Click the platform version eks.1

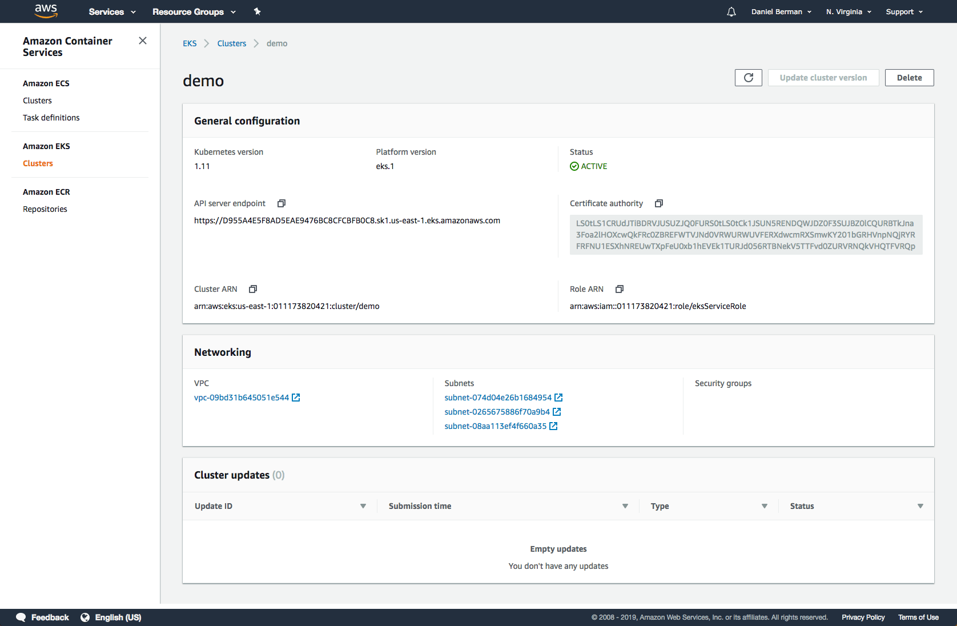coord(385,166)
